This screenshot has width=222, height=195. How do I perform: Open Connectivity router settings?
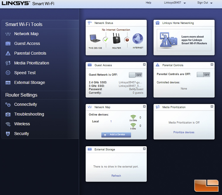(25, 104)
